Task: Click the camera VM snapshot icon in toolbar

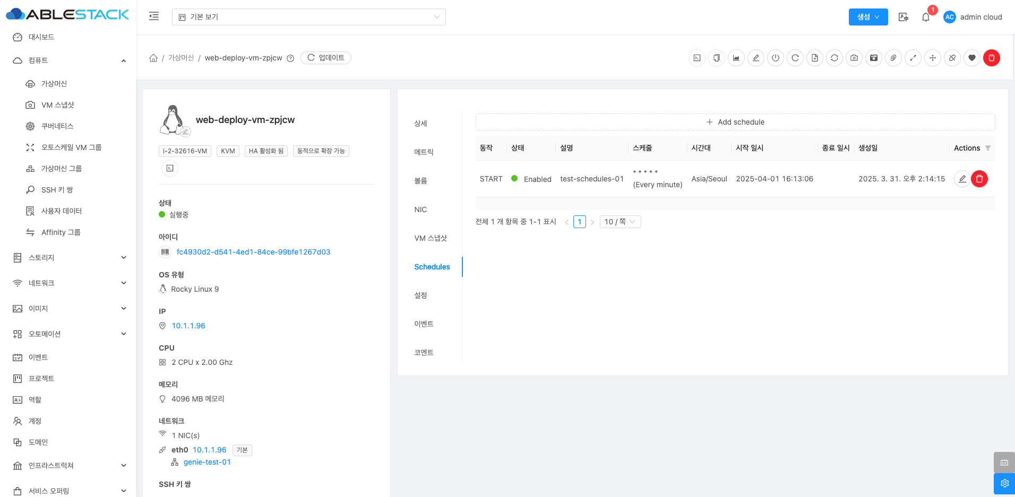Action: [x=854, y=58]
